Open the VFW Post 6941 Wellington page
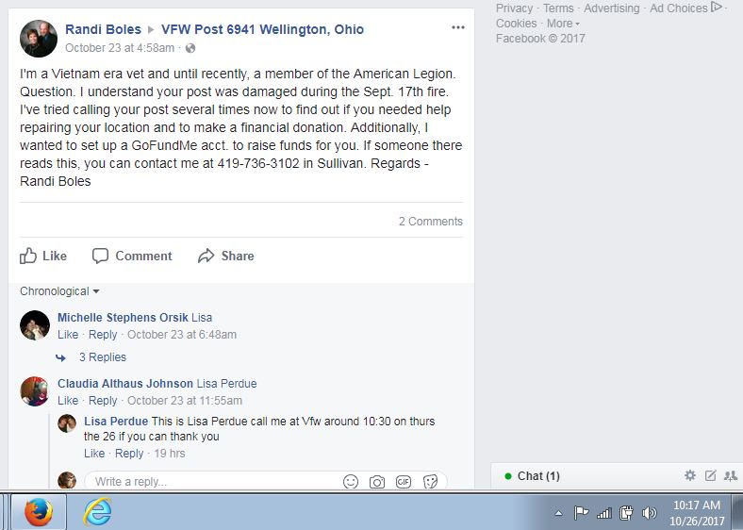The height and width of the screenshot is (530, 743). [262, 29]
